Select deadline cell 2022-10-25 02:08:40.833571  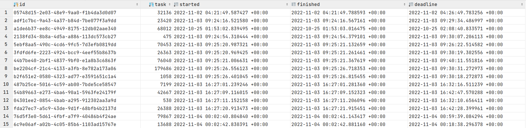(x=456, y=29)
